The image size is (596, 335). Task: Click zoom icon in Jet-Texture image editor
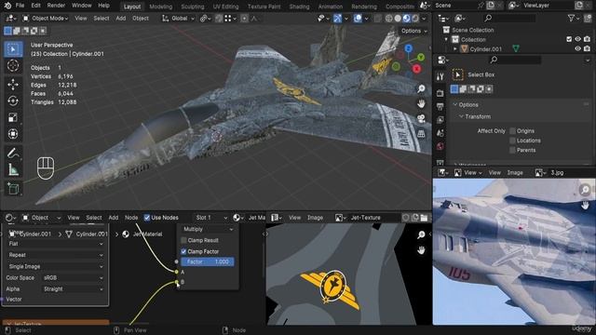(x=421, y=234)
